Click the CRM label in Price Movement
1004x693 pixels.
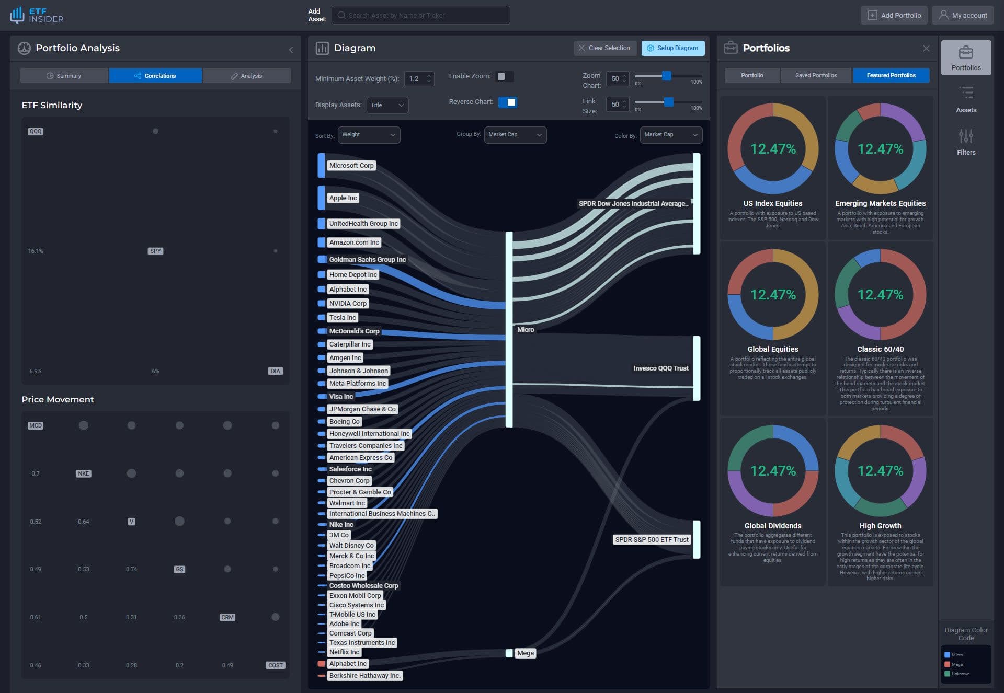[x=227, y=617]
